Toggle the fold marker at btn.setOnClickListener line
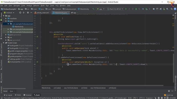 click(41, 32)
